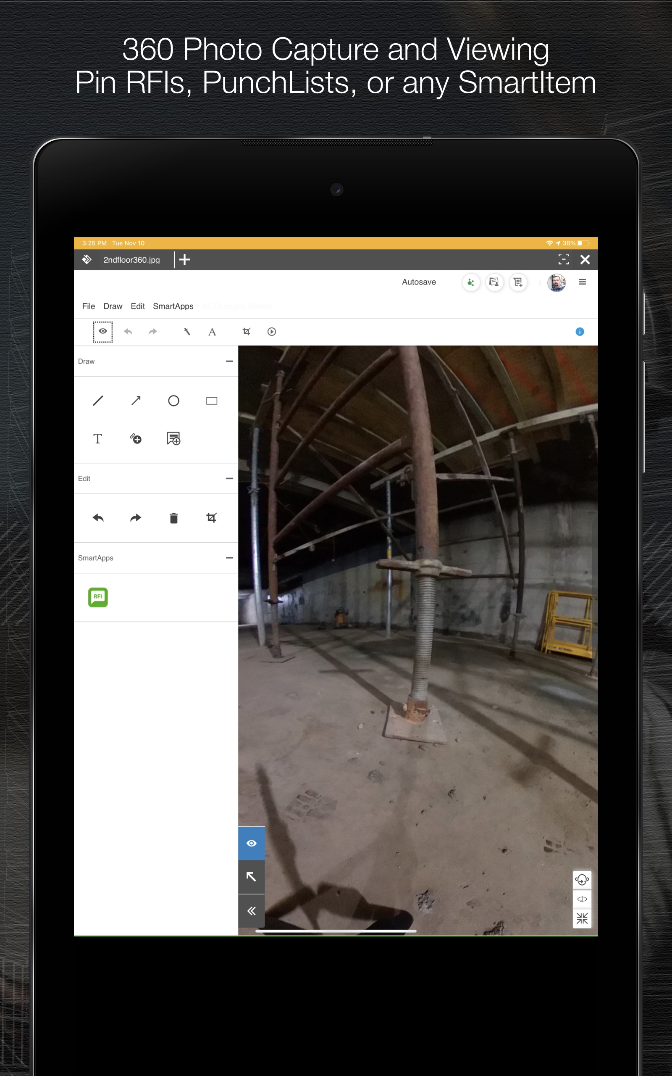This screenshot has width=672, height=1076.
Task: Toggle the blue eye view button
Action: [252, 843]
